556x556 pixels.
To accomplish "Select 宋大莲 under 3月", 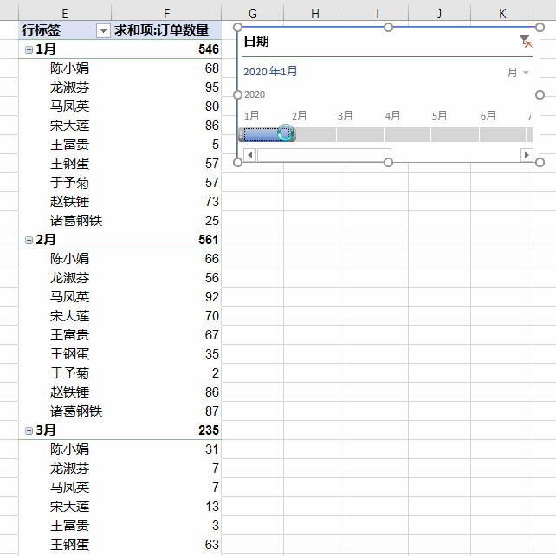I will point(69,507).
